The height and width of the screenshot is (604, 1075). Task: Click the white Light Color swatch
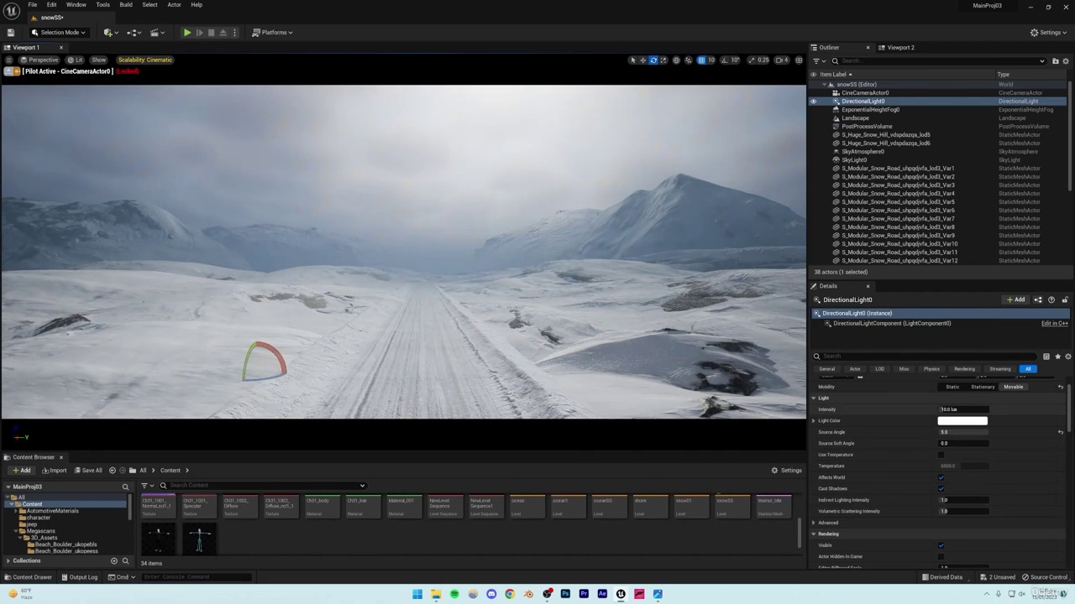pos(962,421)
